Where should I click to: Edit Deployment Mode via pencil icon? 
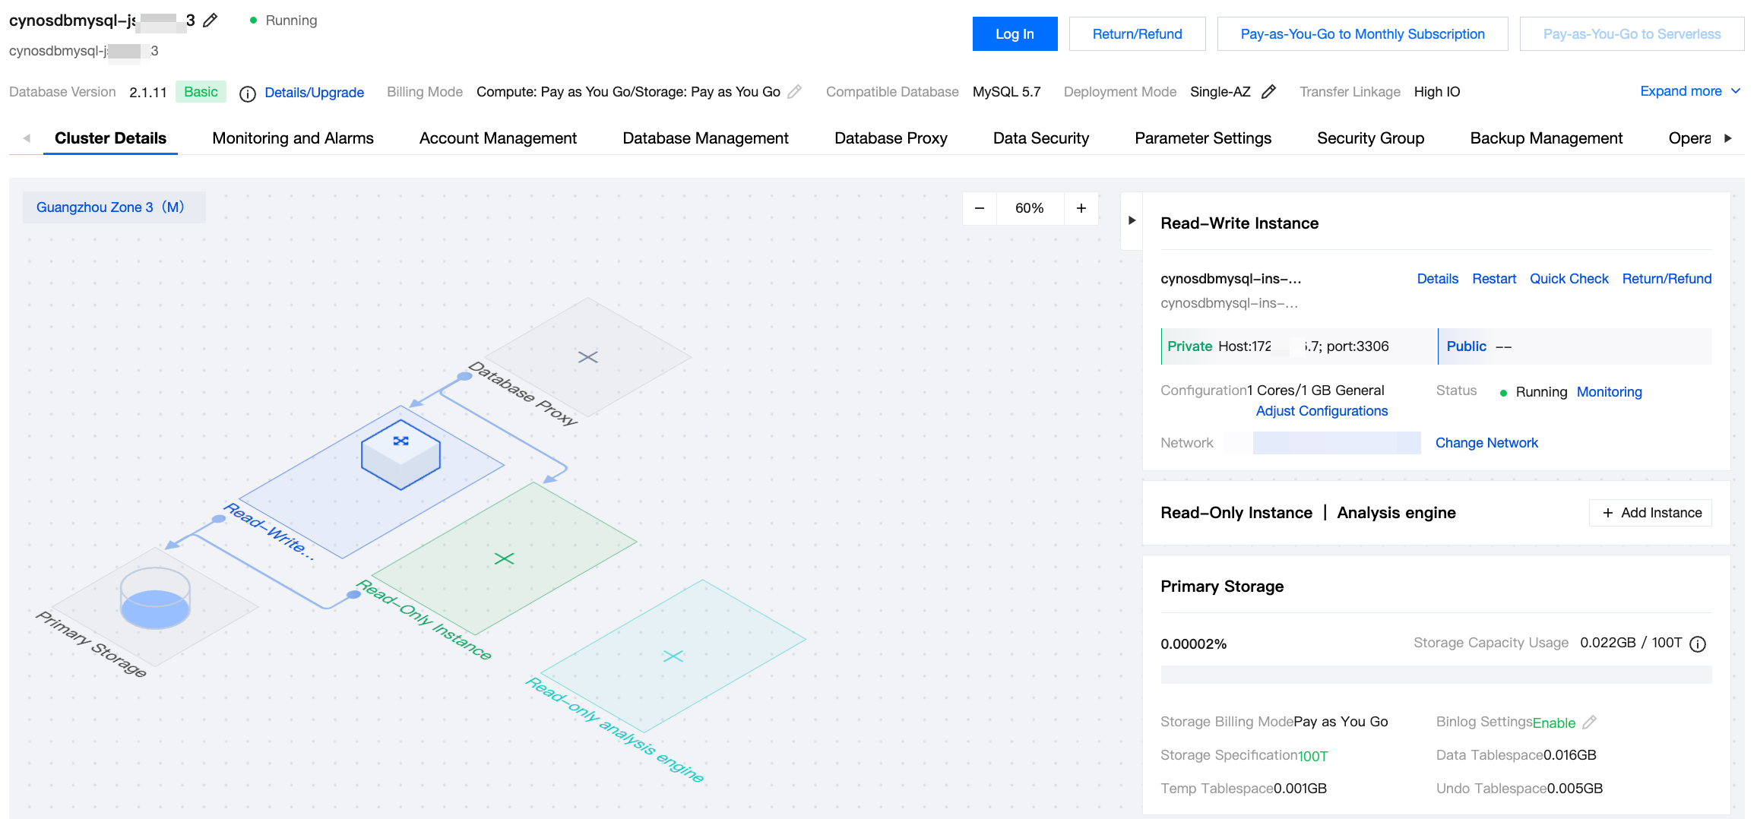1268,92
